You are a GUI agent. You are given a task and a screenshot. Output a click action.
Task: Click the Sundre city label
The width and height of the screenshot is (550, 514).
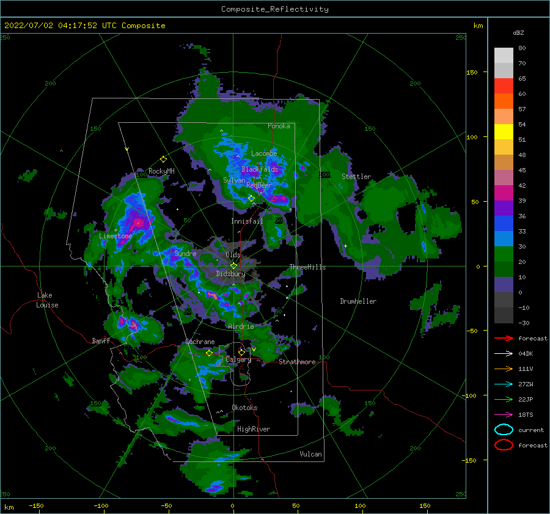(185, 253)
